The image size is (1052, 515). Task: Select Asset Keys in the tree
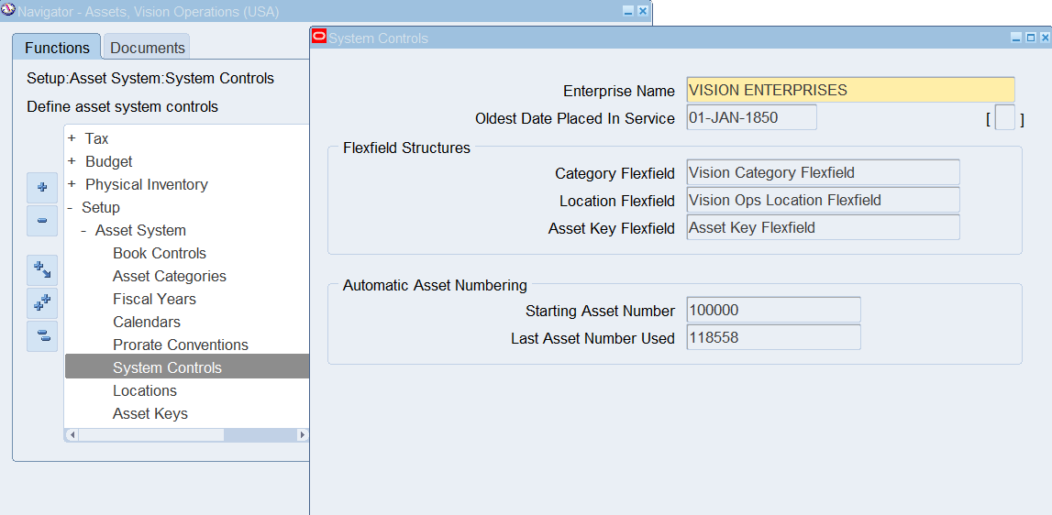[150, 414]
